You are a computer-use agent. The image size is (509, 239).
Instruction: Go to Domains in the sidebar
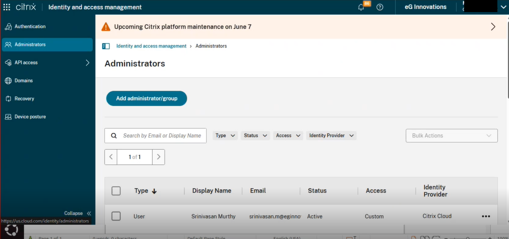pyautogui.click(x=23, y=81)
